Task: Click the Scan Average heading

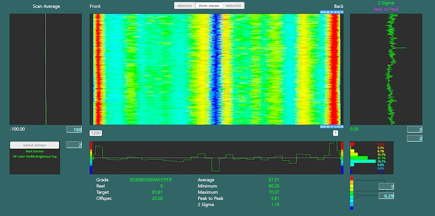Action: coord(46,6)
